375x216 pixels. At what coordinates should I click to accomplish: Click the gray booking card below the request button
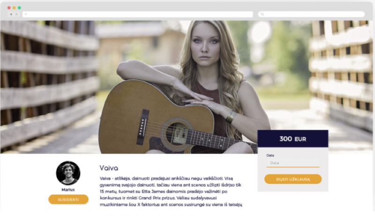[x=292, y=188]
